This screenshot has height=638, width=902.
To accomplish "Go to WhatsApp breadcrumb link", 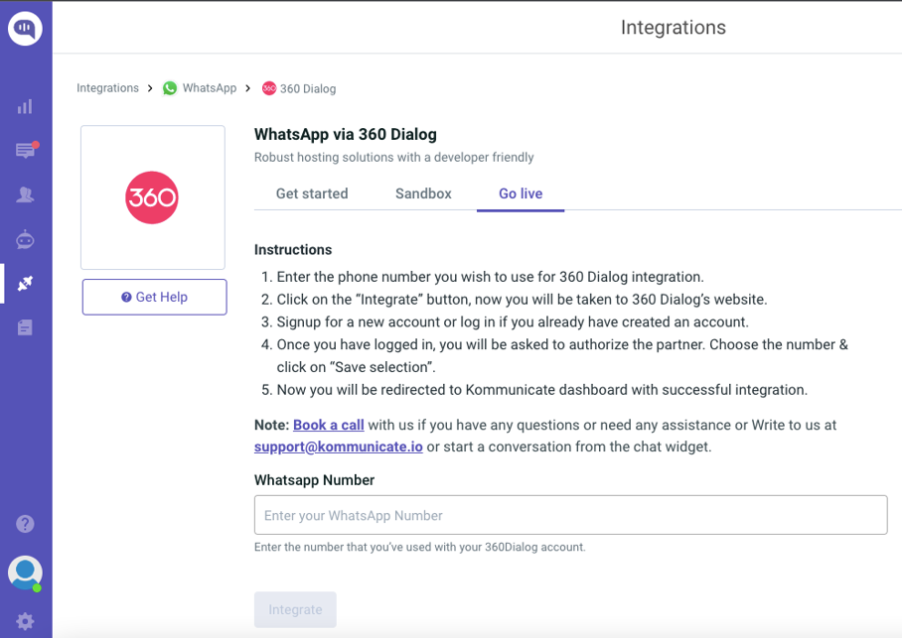I will tap(210, 88).
